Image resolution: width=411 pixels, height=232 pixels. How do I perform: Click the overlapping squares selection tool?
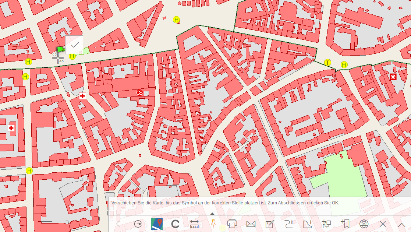point(326,224)
